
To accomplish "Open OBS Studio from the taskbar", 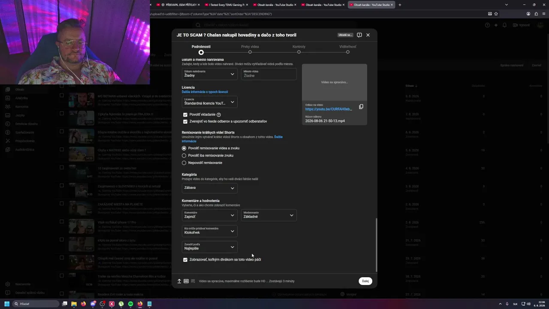I will point(103,304).
